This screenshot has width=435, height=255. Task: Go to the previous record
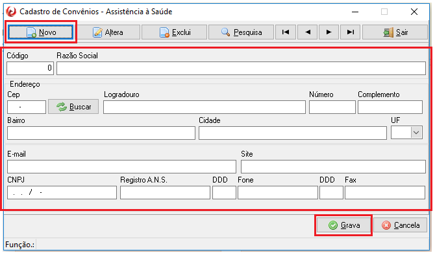coord(307,32)
